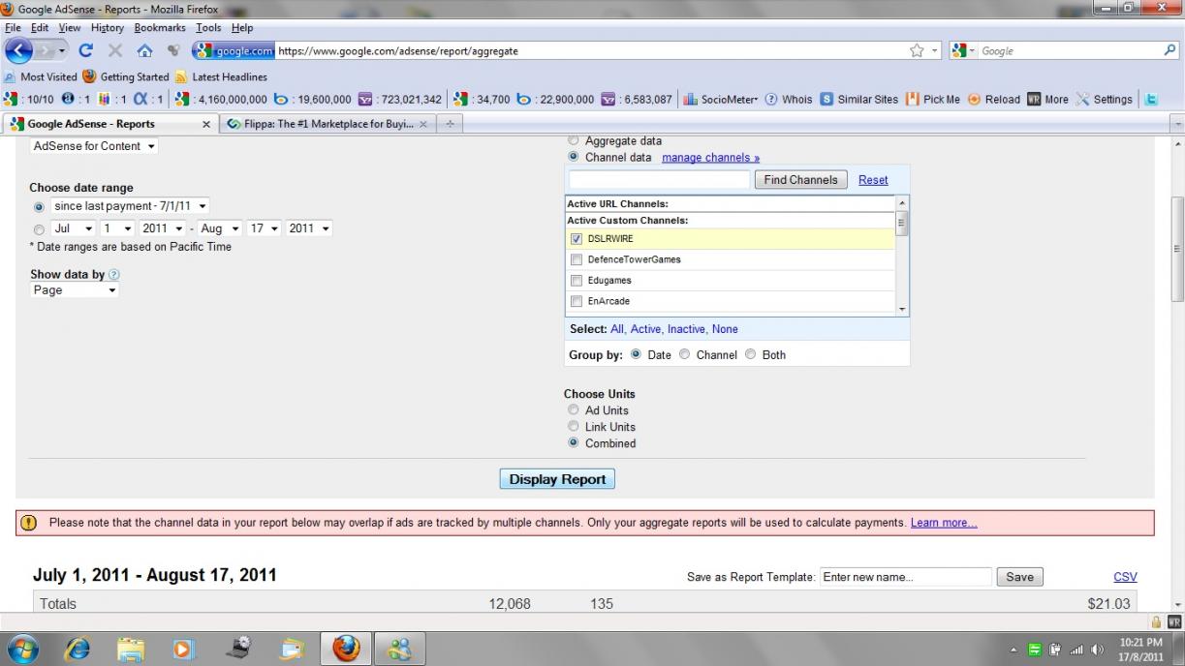Image resolution: width=1185 pixels, height=666 pixels.
Task: Click the toolbar Reload item next to Pick Me
Action: pos(993,99)
